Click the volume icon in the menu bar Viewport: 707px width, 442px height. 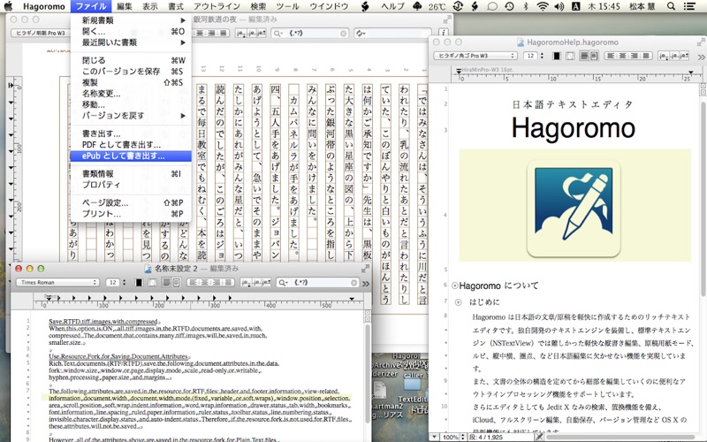click(x=559, y=6)
